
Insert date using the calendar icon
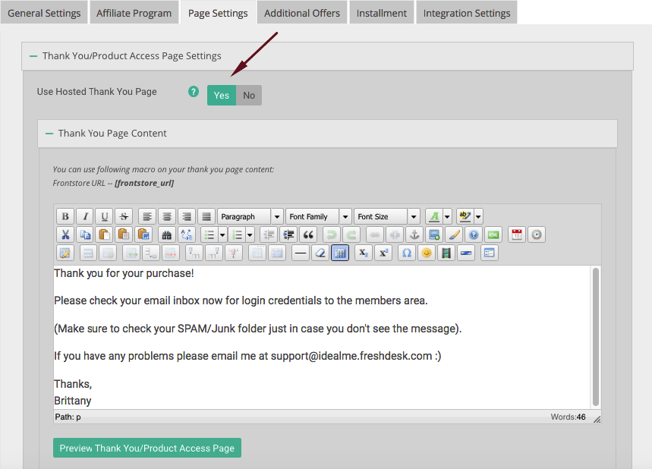coord(517,235)
